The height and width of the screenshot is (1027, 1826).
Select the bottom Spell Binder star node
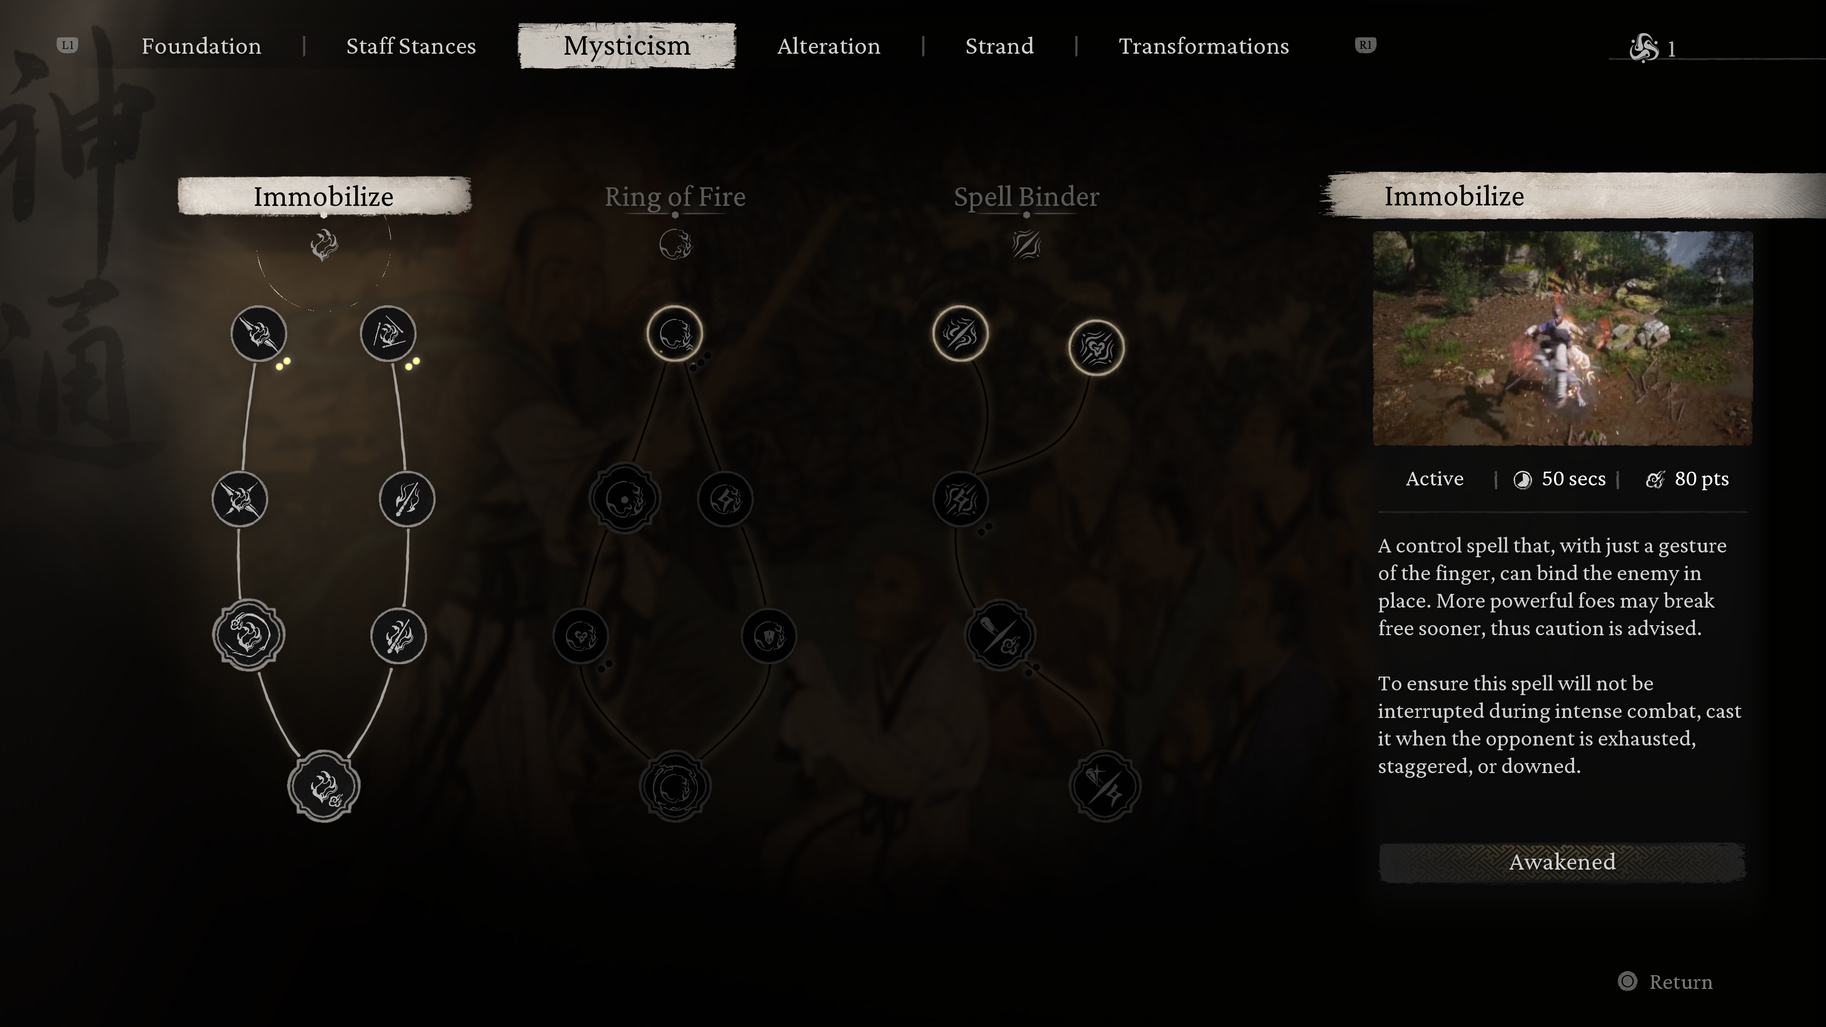[1104, 787]
